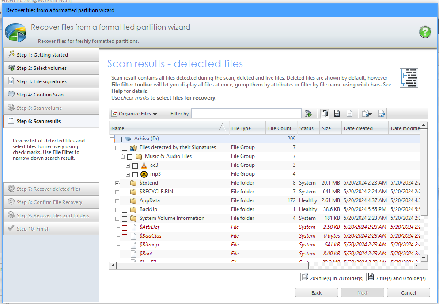
Task: Collapse the Arhiva (D:) tree node
Action: pos(112,139)
